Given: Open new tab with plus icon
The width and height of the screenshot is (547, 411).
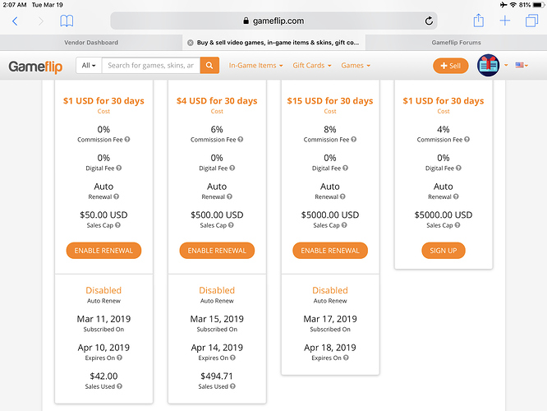Looking at the screenshot, I should (x=505, y=21).
